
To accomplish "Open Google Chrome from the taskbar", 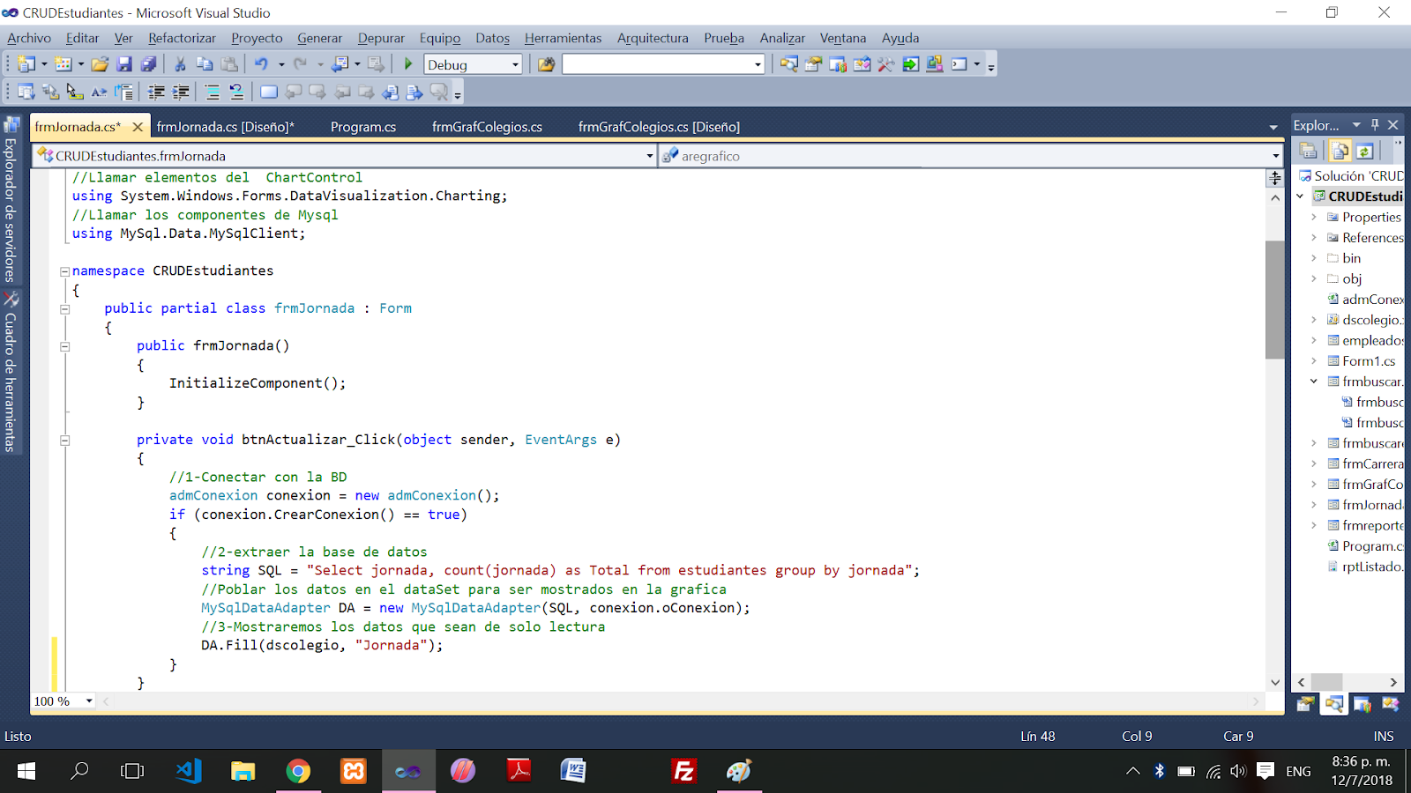I will (298, 771).
